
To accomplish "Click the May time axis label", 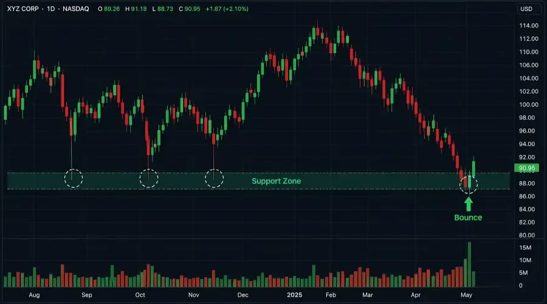I will click(x=466, y=295).
